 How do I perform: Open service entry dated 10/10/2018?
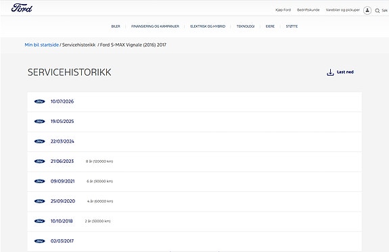[x=195, y=222]
